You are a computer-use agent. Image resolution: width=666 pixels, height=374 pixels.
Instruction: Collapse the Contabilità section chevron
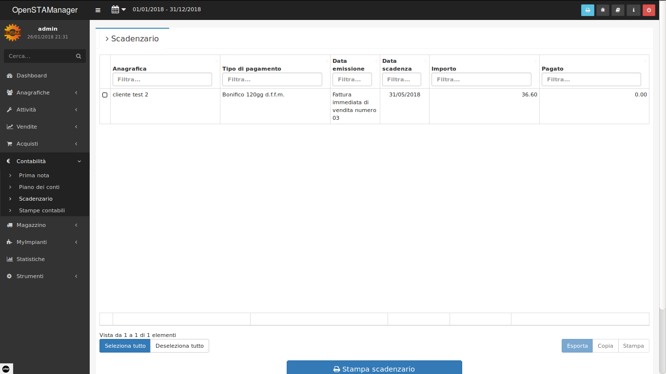click(x=79, y=161)
